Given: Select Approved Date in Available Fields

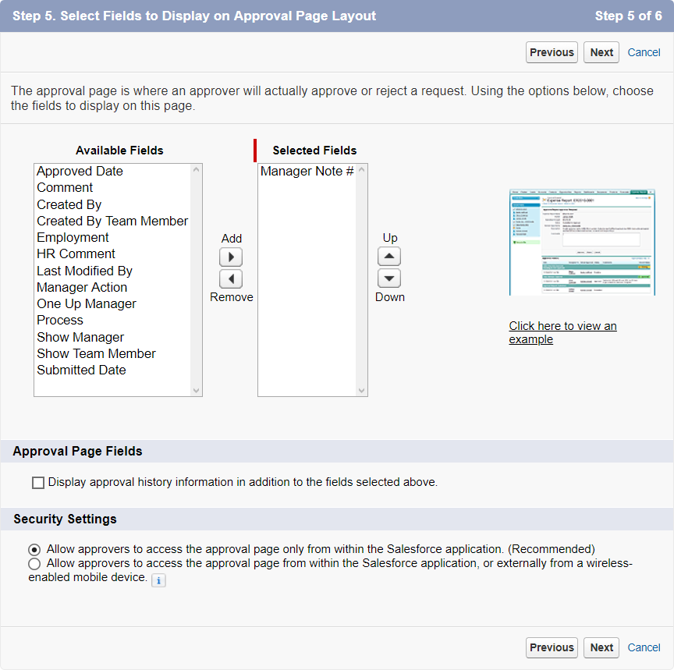Looking at the screenshot, I should (80, 172).
